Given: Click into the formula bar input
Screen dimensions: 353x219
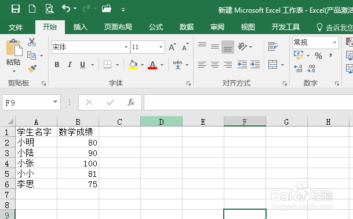Looking at the screenshot, I should (248, 102).
